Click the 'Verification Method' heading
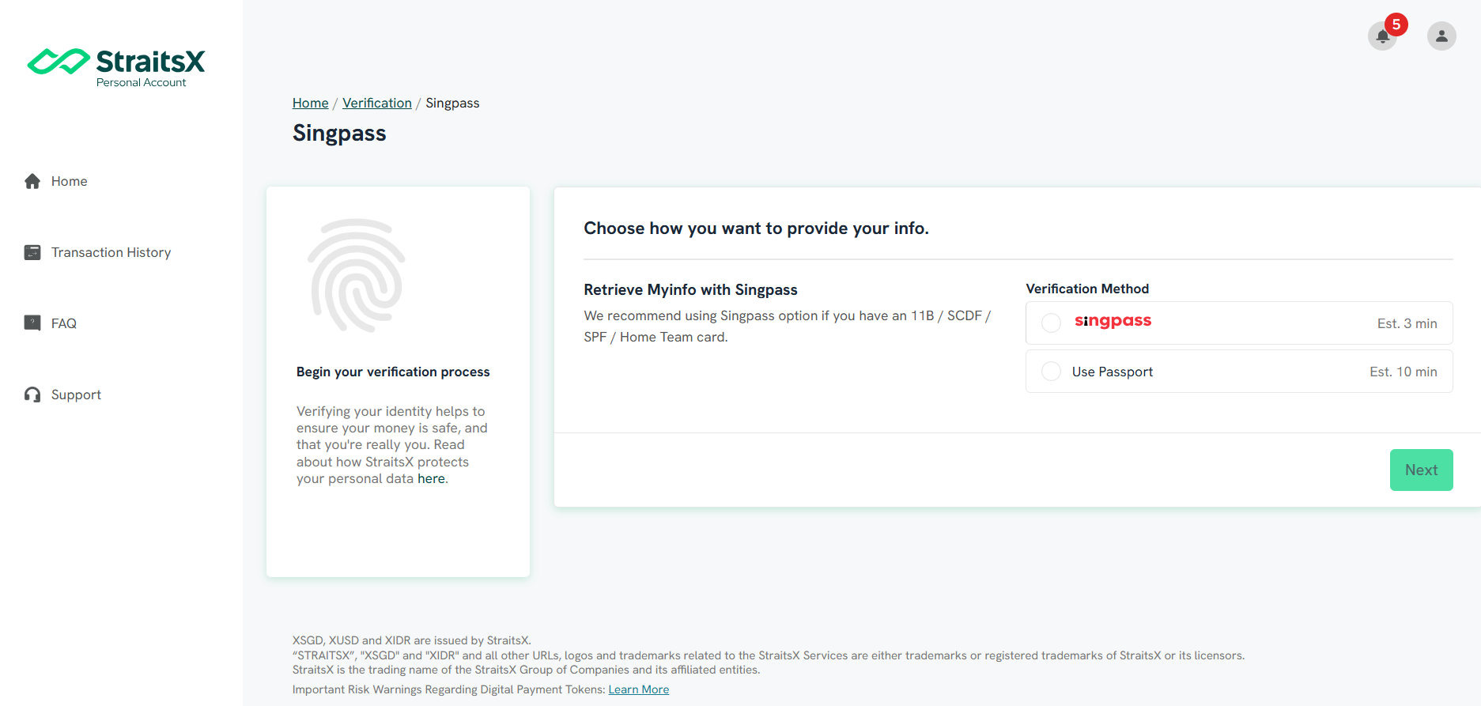The height and width of the screenshot is (706, 1481). click(1087, 289)
